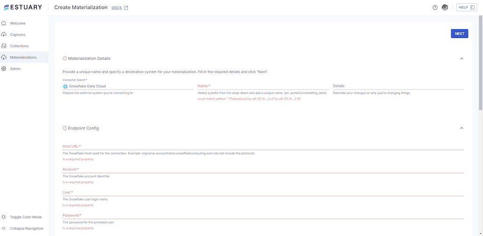Image resolution: width=483 pixels, height=236 pixels.
Task: Click 'Choose the external system you're connecting to.'
Action: coord(98,93)
